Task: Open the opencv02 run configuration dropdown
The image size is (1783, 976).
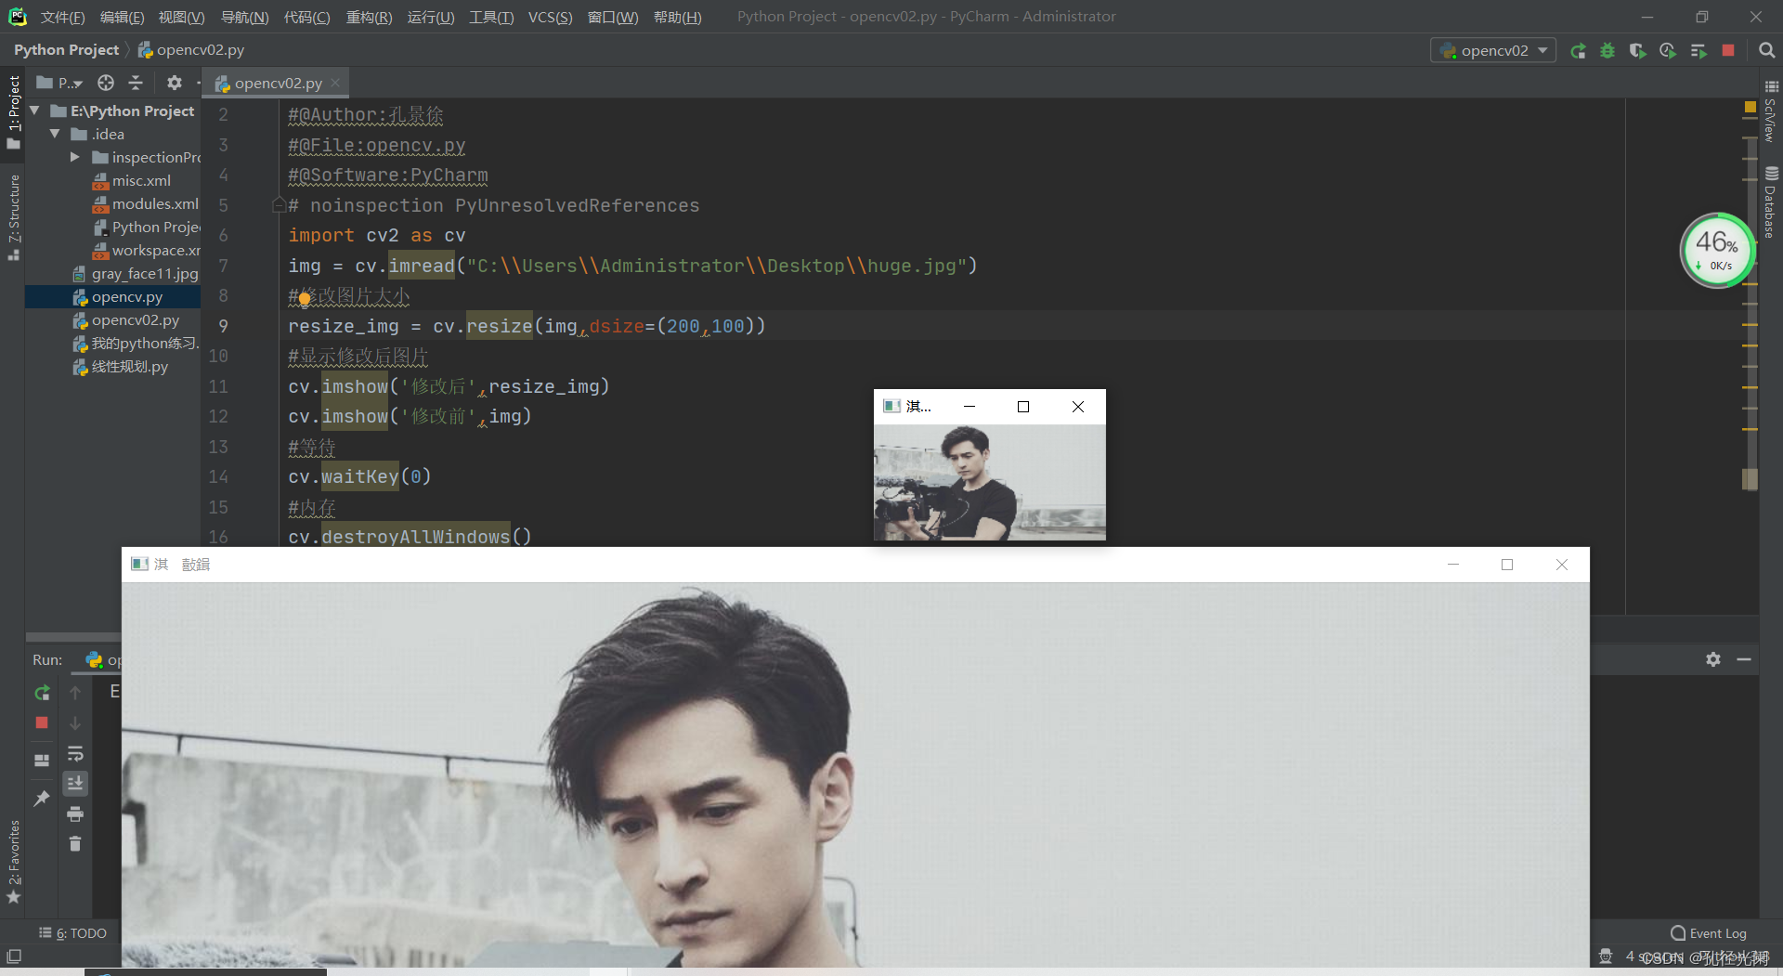Action: [x=1493, y=50]
